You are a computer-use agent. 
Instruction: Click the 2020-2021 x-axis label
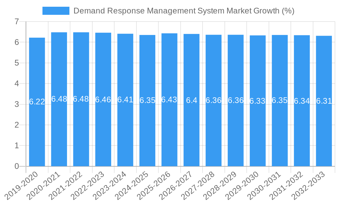coord(43,186)
